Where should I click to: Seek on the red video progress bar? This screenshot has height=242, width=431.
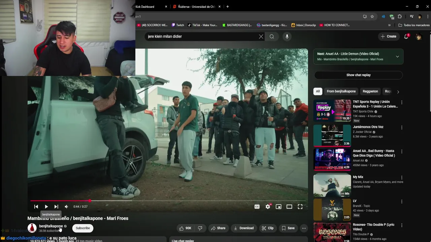pyautogui.click(x=168, y=201)
